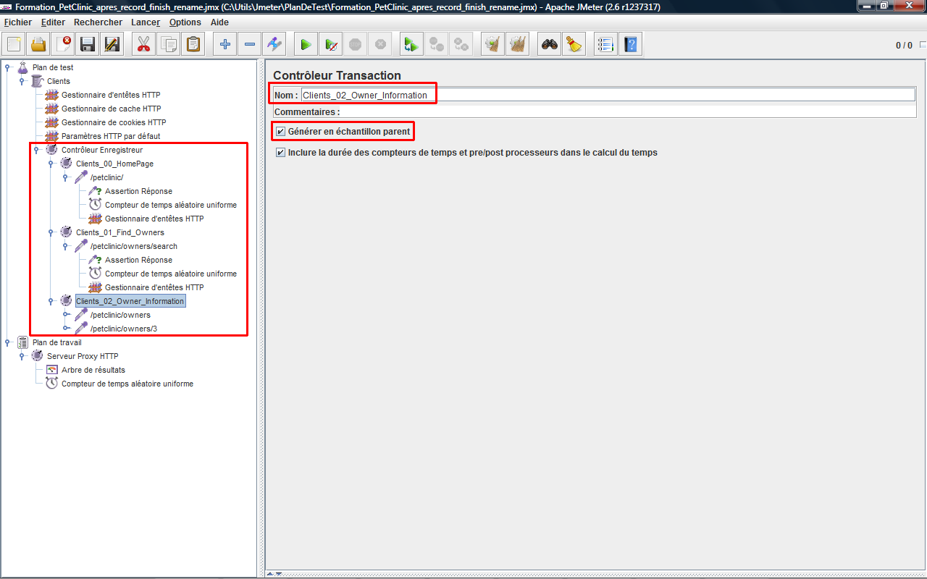Screen dimensions: 927x579
Task: Start the test with green play icon
Action: 306,45
